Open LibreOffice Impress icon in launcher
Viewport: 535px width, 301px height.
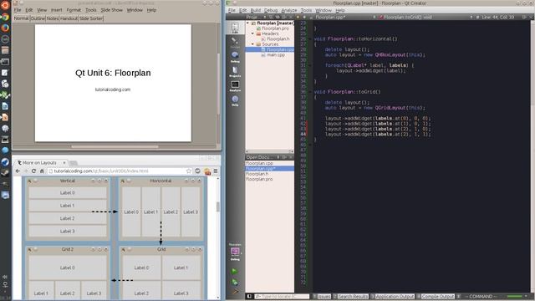point(5,117)
